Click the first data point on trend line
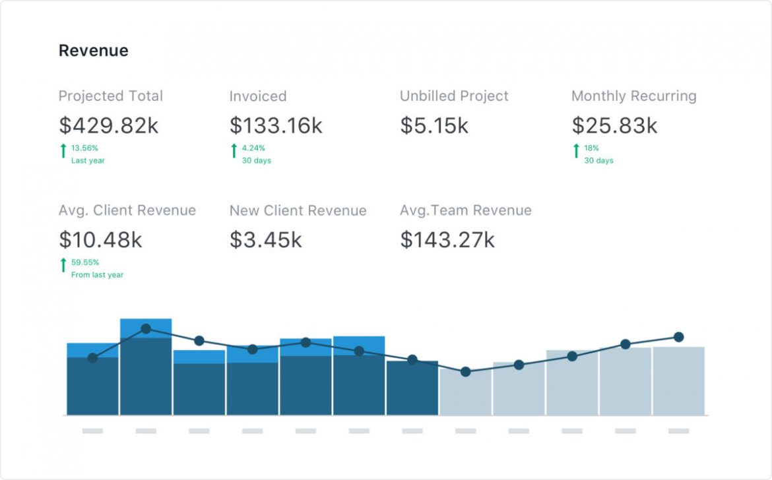Screen dimensions: 772x480 [93, 358]
